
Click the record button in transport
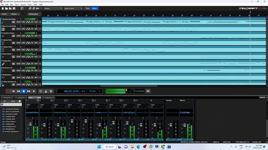8,91
